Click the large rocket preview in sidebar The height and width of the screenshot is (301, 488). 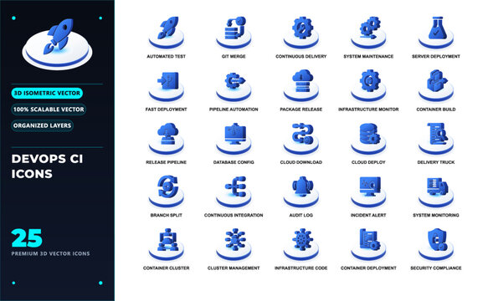[x=57, y=43]
